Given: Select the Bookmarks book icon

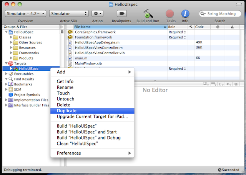Looking at the screenshot, I should point(11,84).
